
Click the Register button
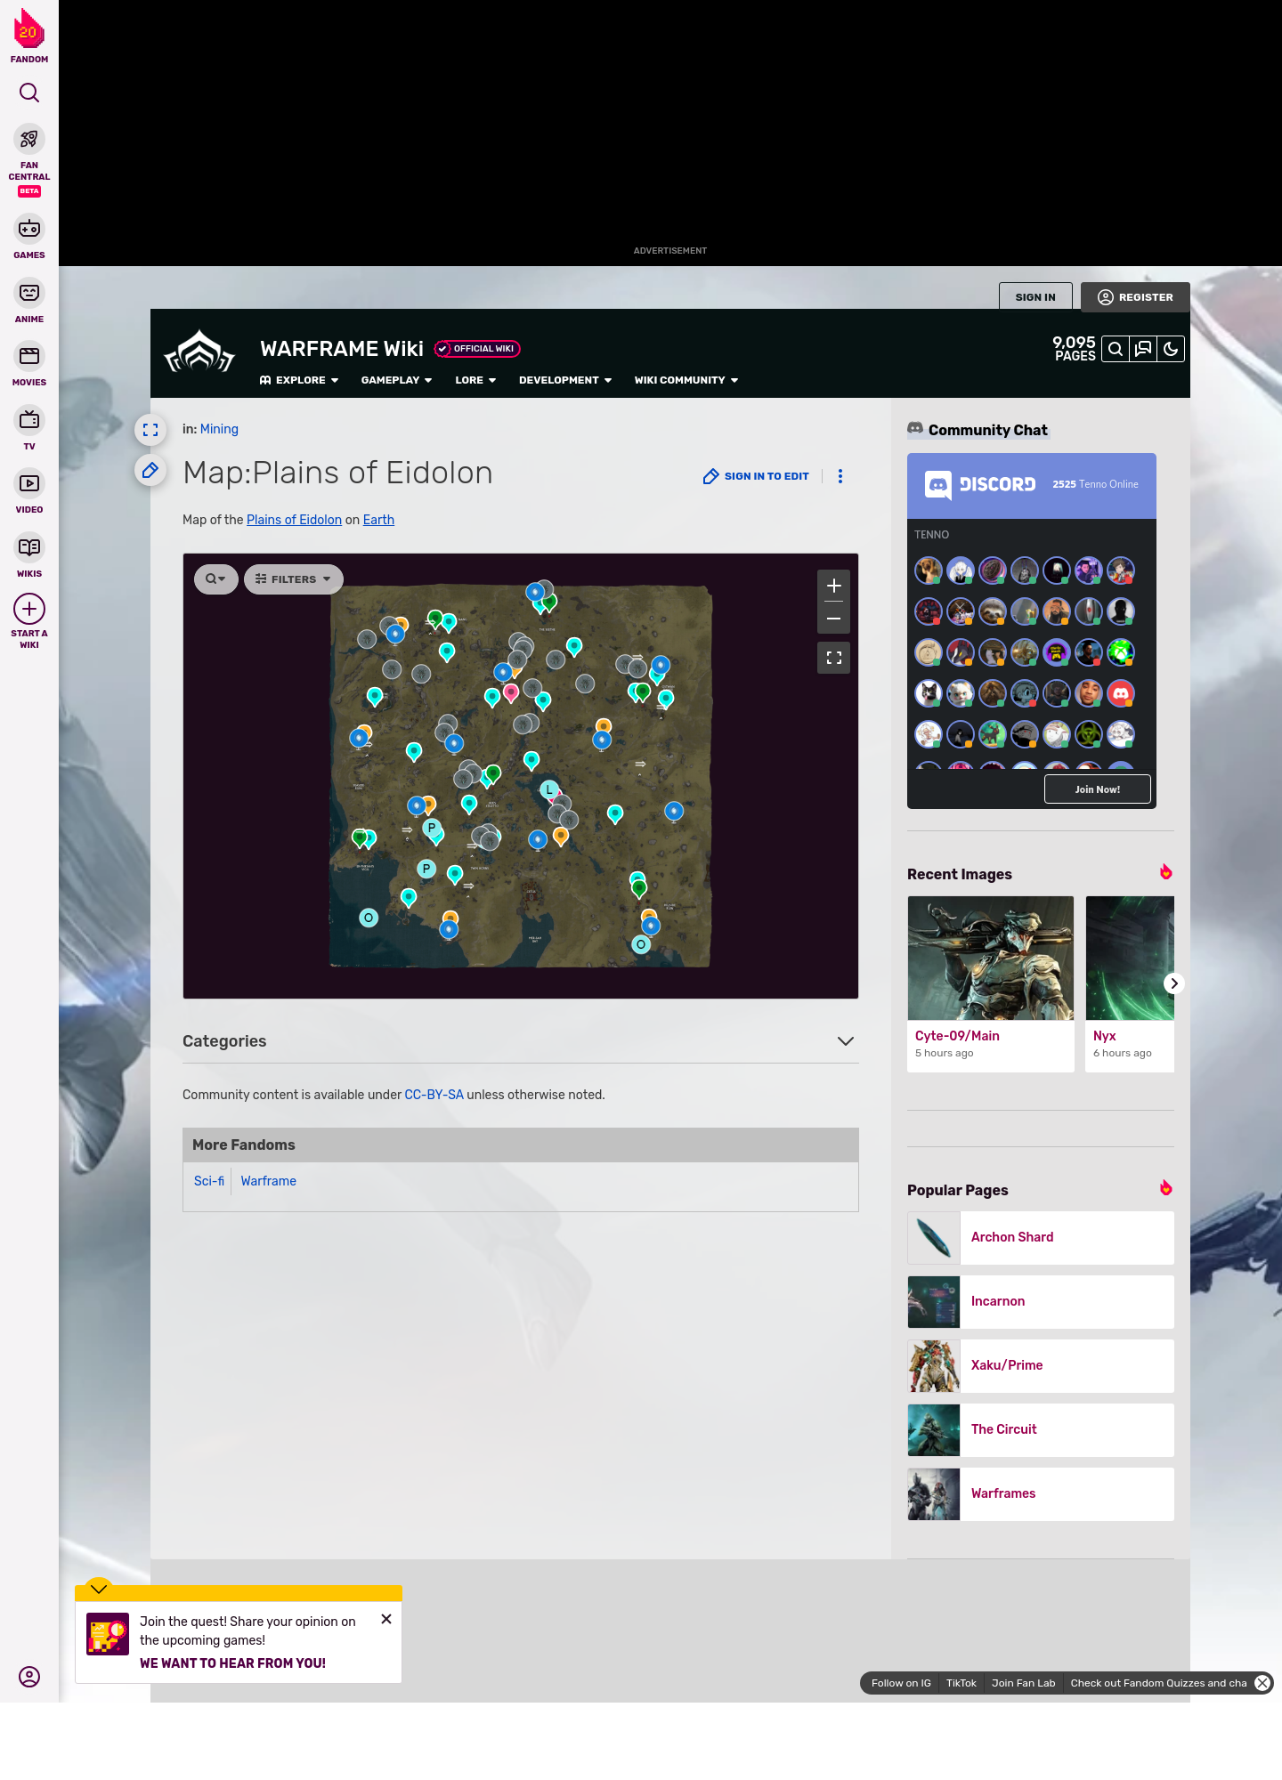(x=1135, y=297)
